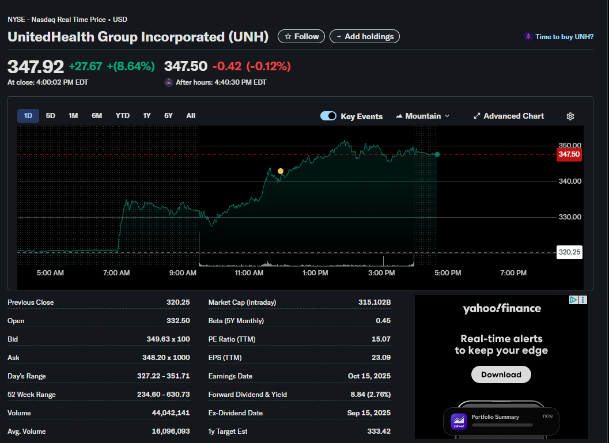Click the Previous Close value 320.25

point(178,302)
